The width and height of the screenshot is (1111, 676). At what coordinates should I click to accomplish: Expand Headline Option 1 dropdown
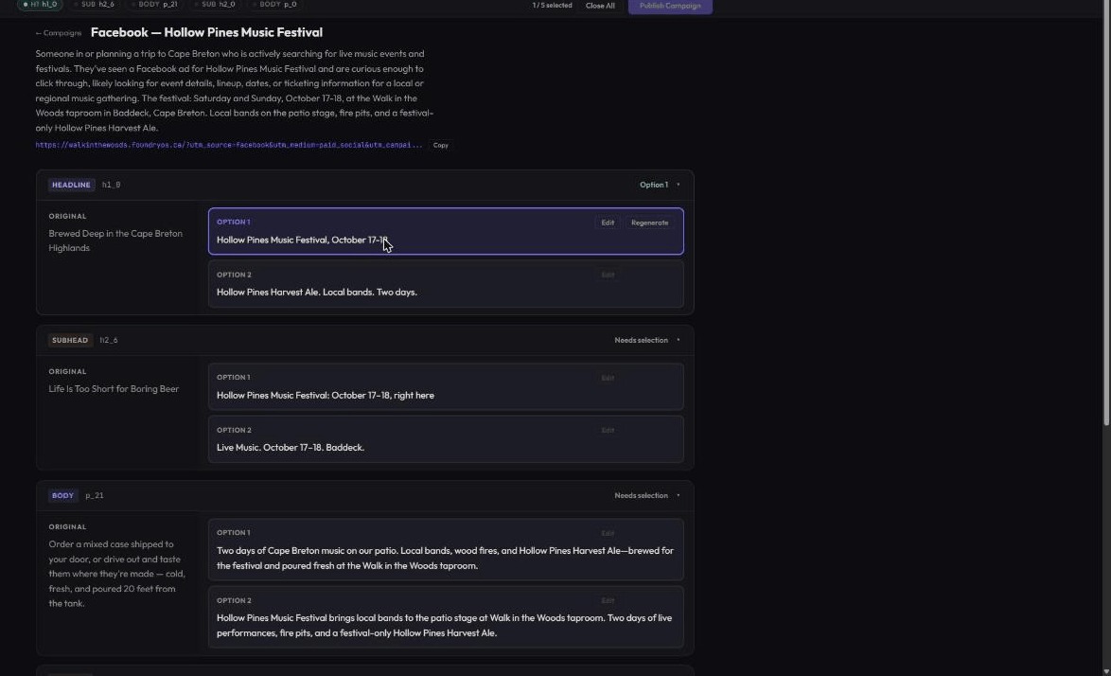pos(660,185)
